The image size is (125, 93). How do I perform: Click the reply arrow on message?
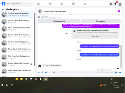point(67,34)
